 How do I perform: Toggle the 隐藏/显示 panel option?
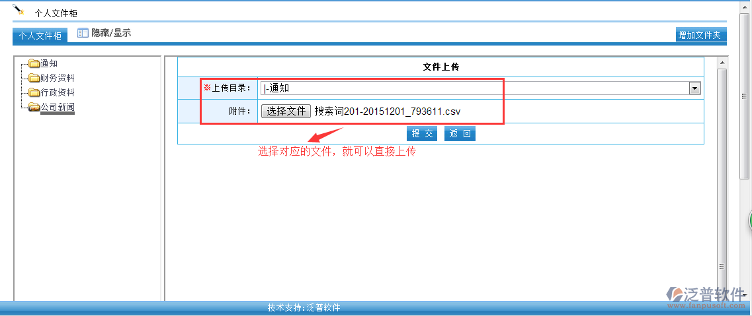coord(111,33)
